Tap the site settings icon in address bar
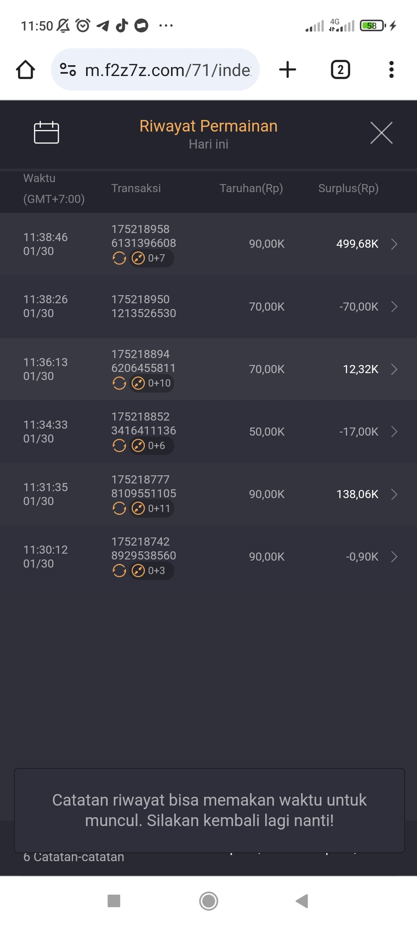The width and height of the screenshot is (417, 926). [x=68, y=70]
